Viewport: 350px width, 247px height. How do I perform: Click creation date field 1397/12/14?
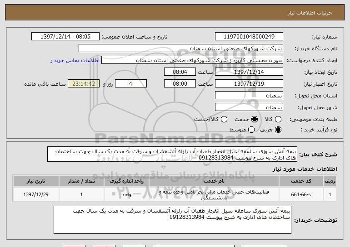click(x=249, y=72)
